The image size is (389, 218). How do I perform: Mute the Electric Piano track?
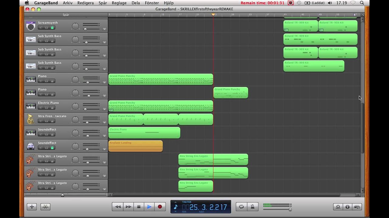[x=40, y=107]
